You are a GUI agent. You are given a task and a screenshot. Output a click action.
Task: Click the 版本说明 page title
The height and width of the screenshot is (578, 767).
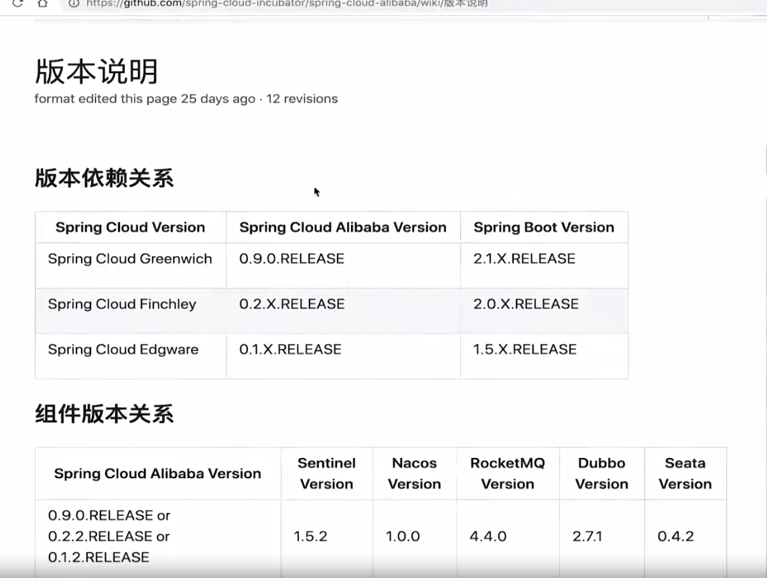(96, 71)
